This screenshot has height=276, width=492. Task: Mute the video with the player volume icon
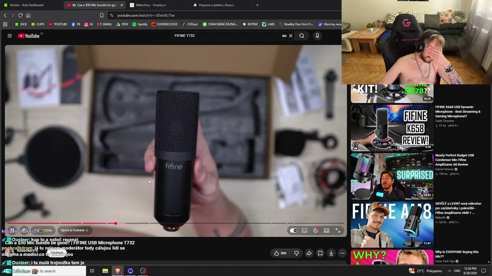point(24,230)
